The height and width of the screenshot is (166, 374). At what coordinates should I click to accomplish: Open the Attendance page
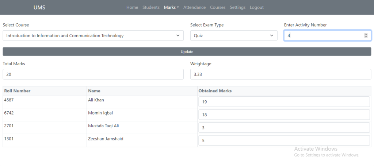tap(194, 7)
